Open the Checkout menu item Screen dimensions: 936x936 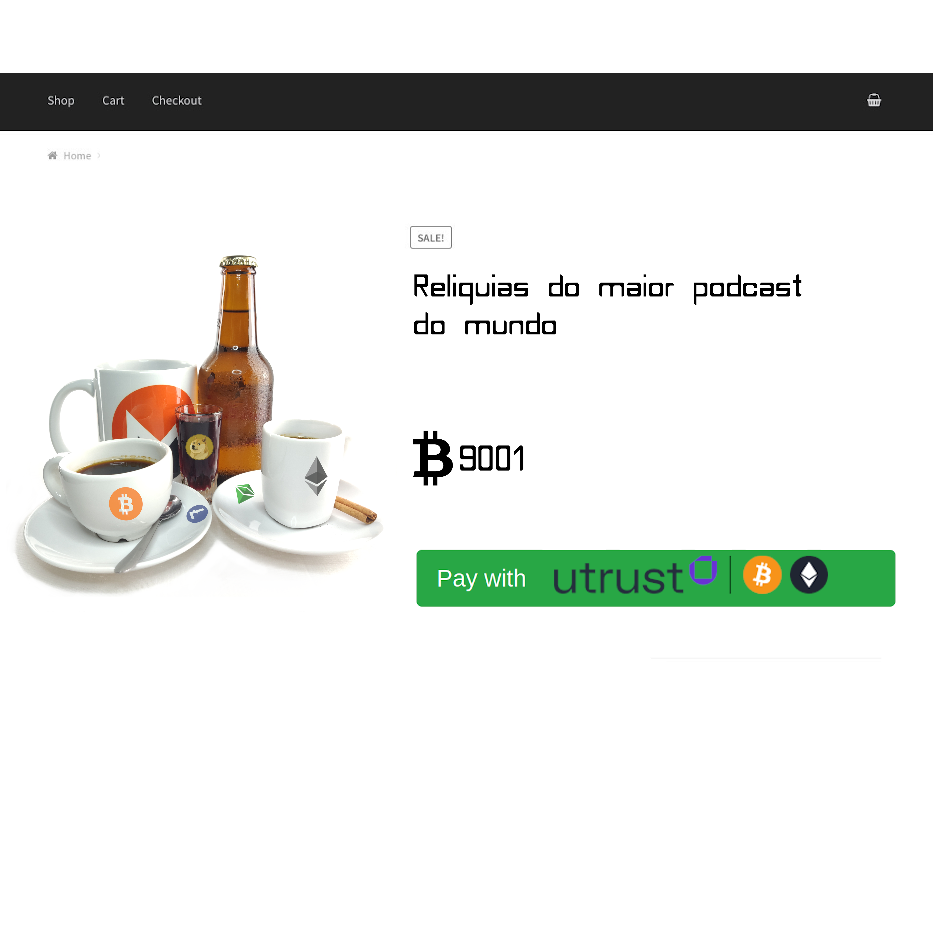177,101
